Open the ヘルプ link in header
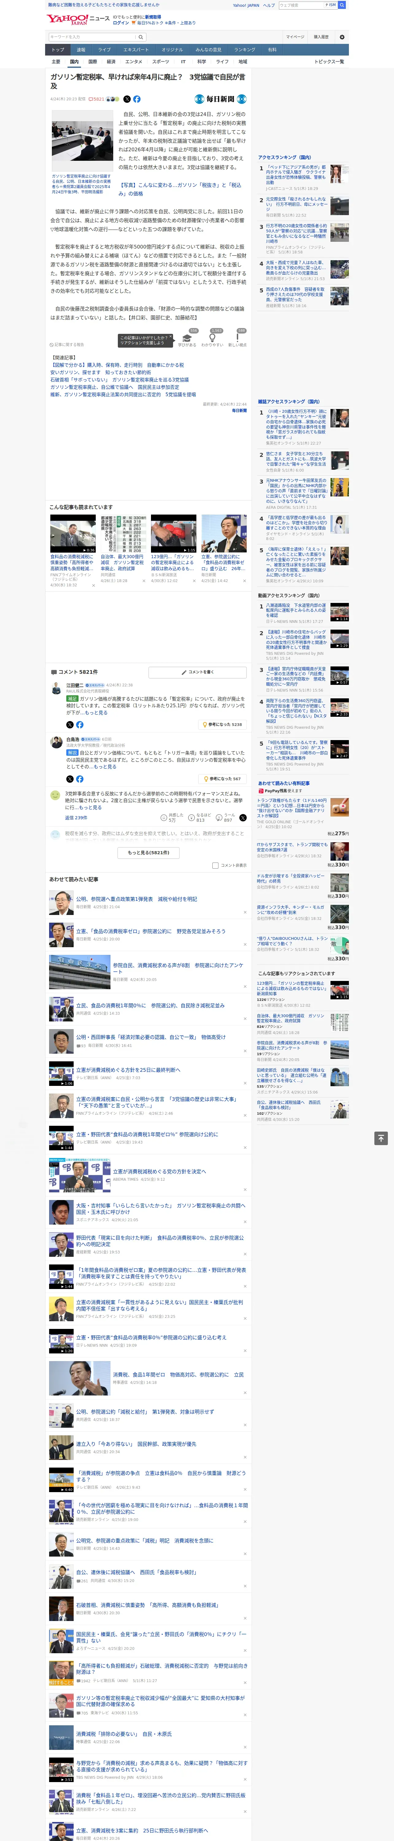Image resolution: width=394 pixels, height=1841 pixels. pyautogui.click(x=268, y=5)
